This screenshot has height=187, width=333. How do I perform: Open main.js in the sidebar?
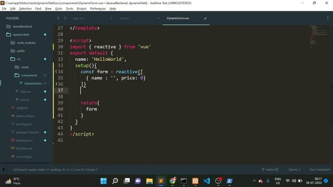[x=24, y=100]
